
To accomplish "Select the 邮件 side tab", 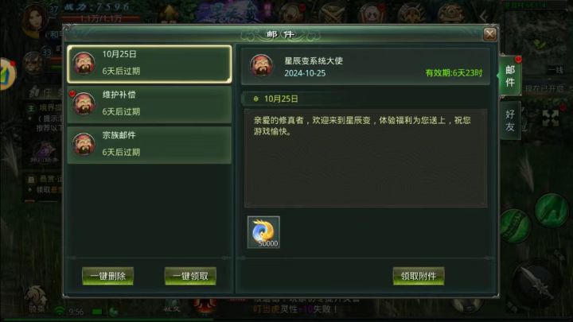I will (x=510, y=76).
